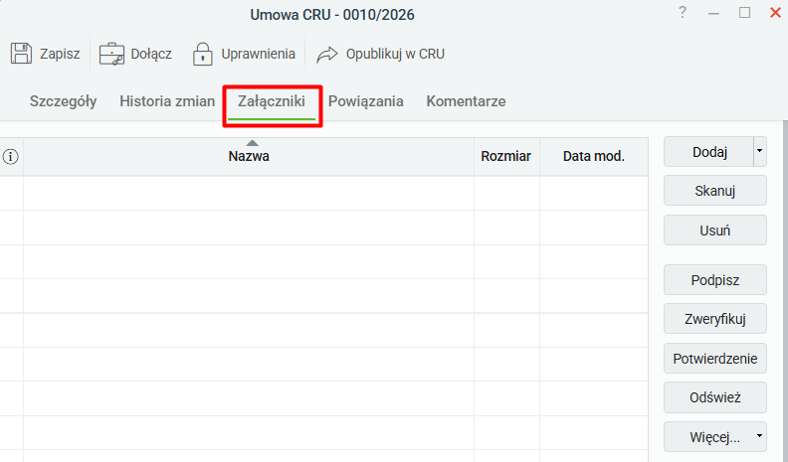The width and height of the screenshot is (788, 462).
Task: Click the Dołącz label in the toolbar
Action: [x=151, y=54]
